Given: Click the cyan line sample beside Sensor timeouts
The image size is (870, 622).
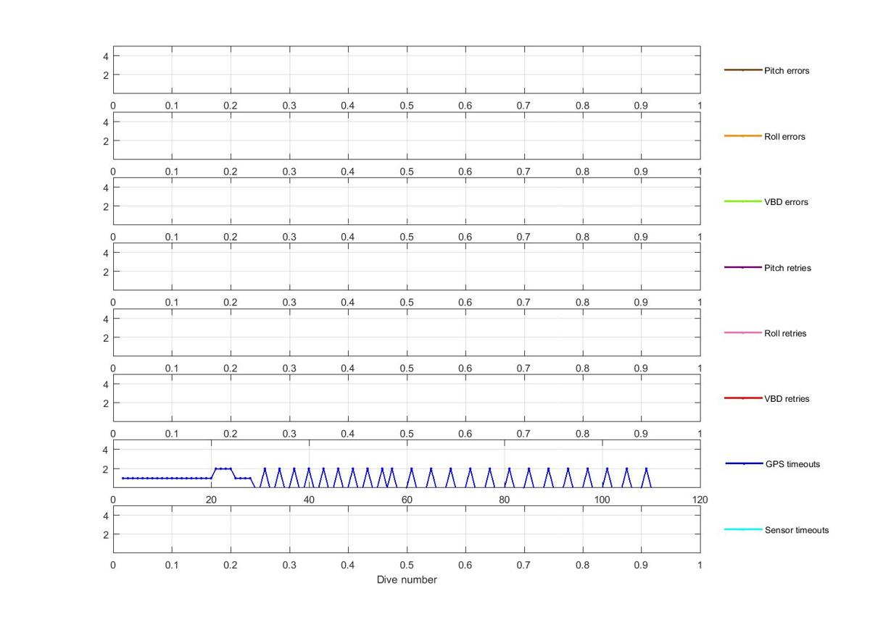Looking at the screenshot, I should pyautogui.click(x=743, y=529).
